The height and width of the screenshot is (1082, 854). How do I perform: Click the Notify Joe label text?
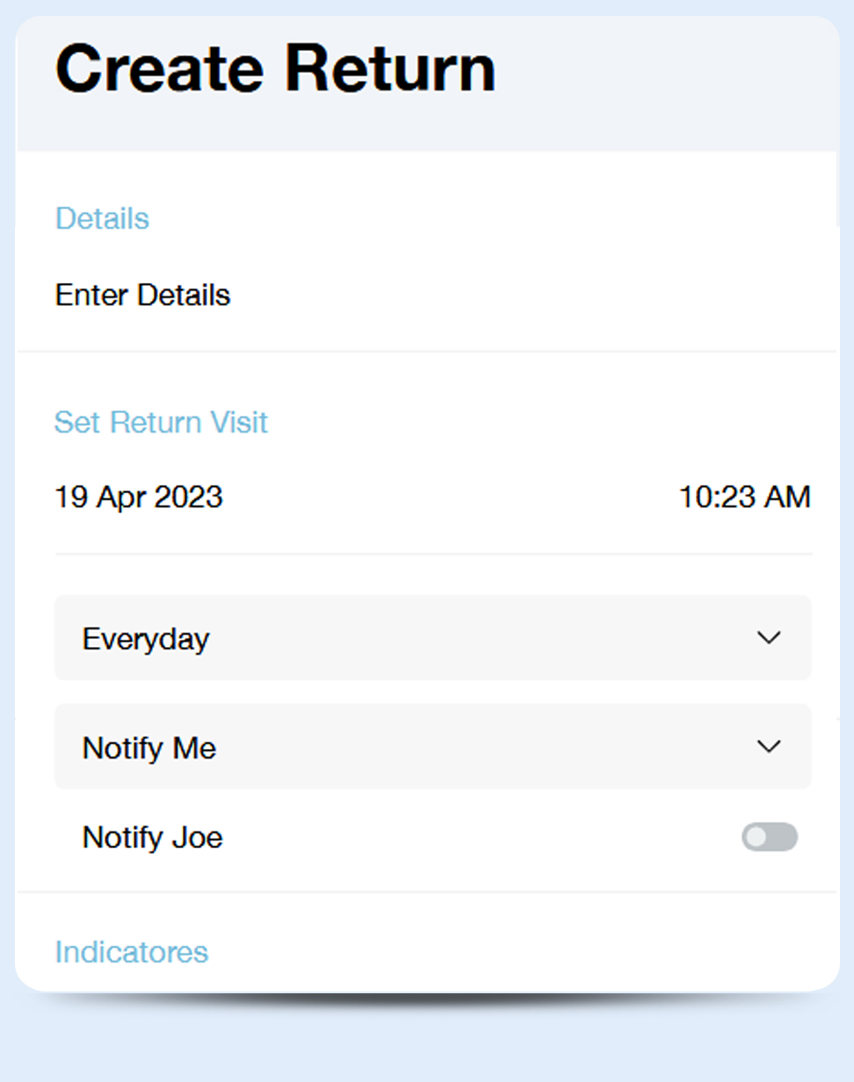point(153,838)
